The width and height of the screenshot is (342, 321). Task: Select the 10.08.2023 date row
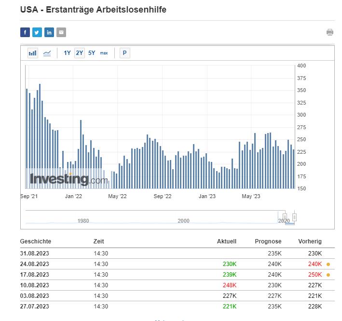(178, 285)
